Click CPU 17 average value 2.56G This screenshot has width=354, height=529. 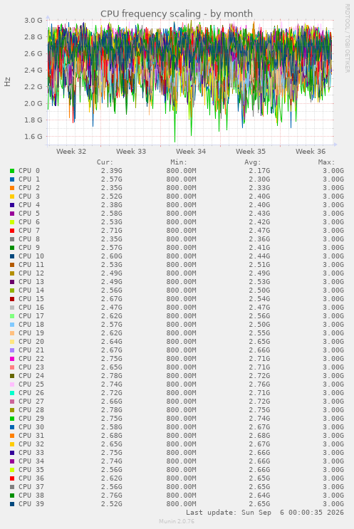tap(259, 316)
